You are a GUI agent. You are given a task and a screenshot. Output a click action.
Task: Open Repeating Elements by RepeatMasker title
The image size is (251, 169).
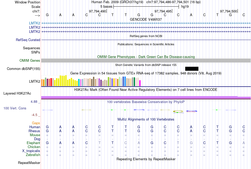146,159
